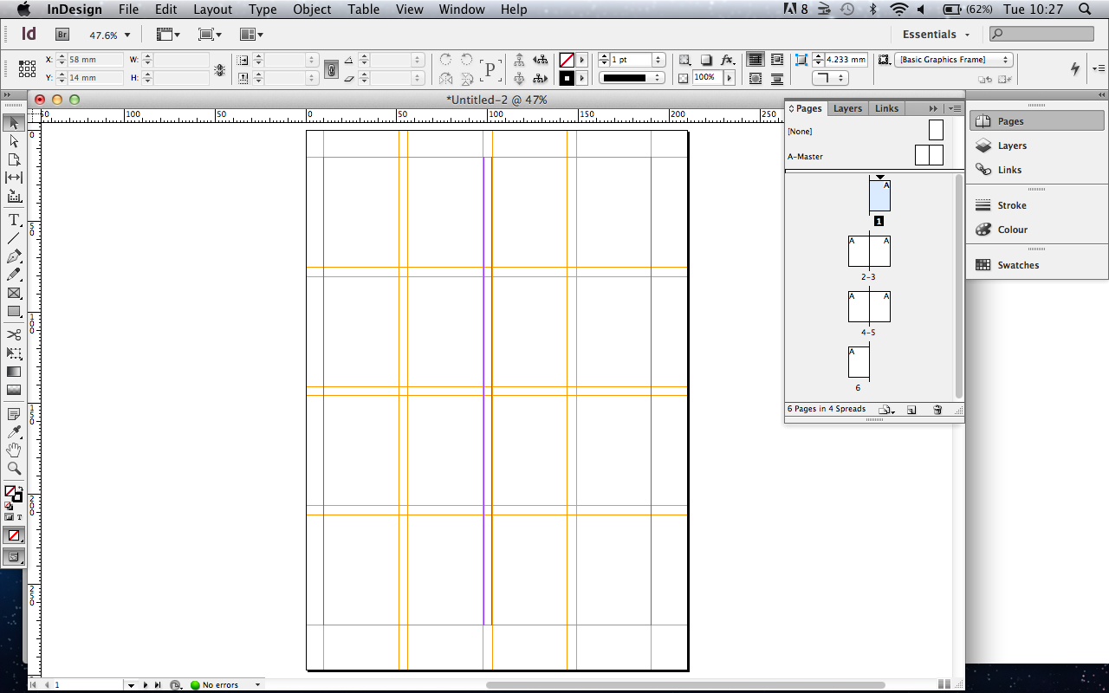Toggle wrap around bounding box

pos(777,59)
